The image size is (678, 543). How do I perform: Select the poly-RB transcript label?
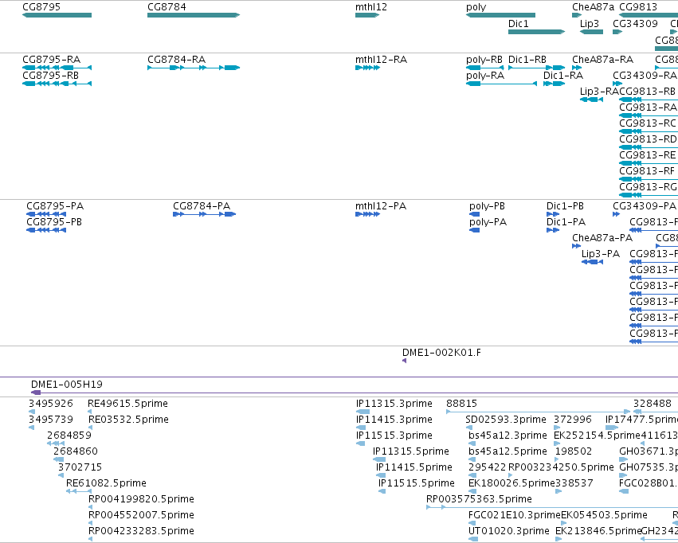click(x=484, y=60)
